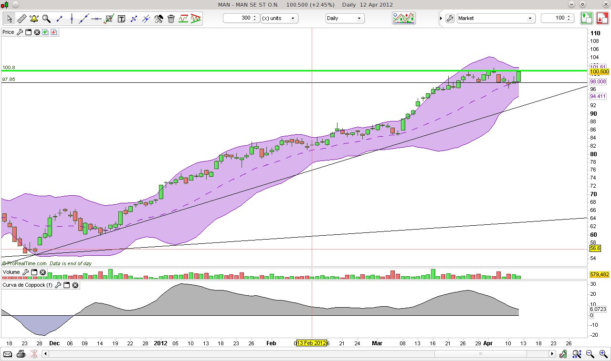Open the price alert bell tool

pyautogui.click(x=33, y=18)
